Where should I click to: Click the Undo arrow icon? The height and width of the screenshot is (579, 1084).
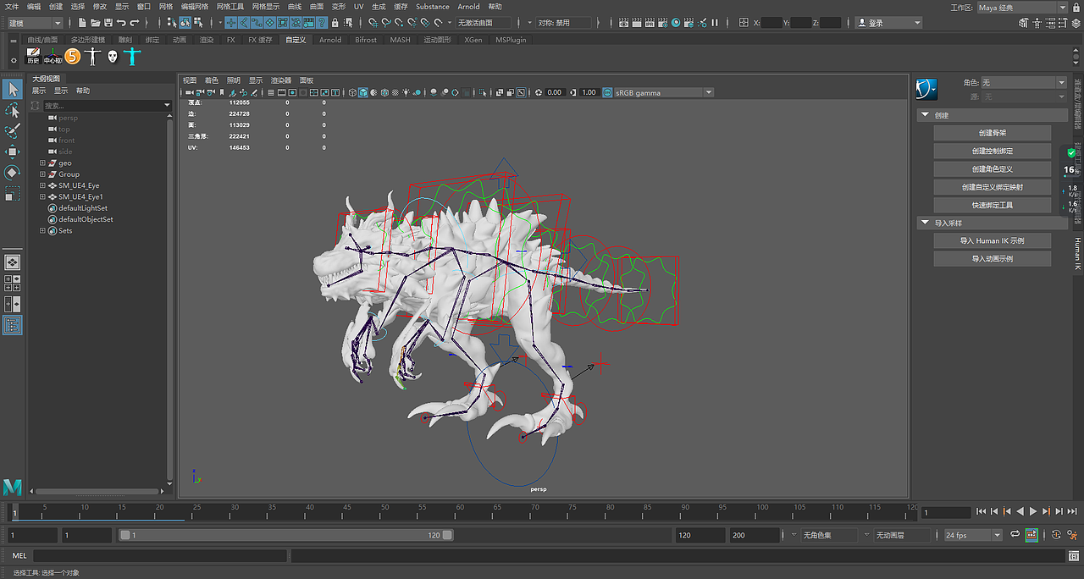pyautogui.click(x=122, y=23)
